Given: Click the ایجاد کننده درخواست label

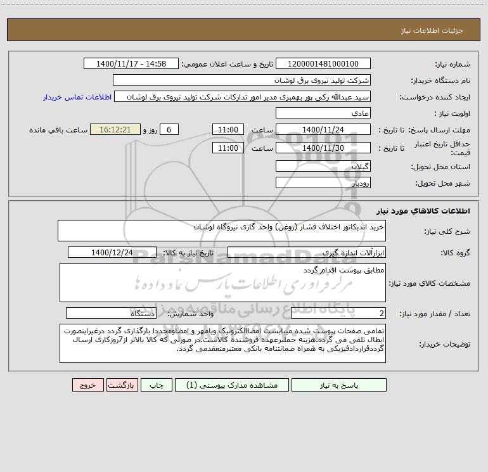Looking at the screenshot, I should pyautogui.click(x=435, y=97).
